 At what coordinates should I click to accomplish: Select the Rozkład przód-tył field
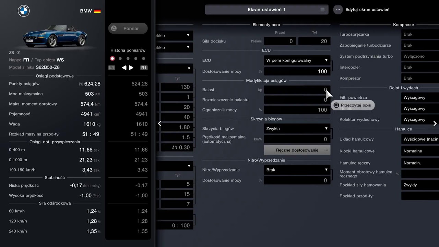tap(420, 196)
